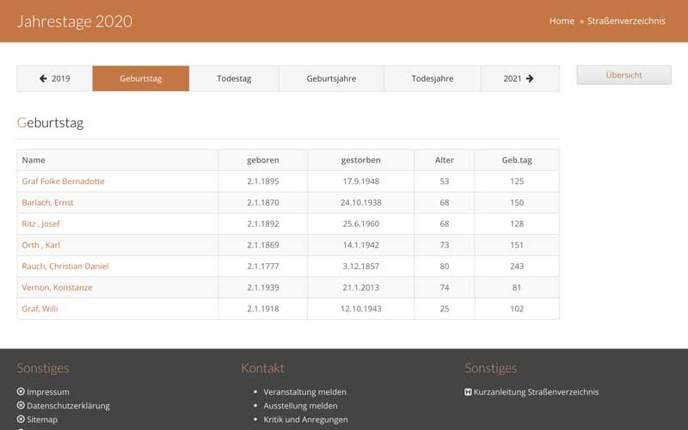Viewport: 688px width, 430px height.
Task: Open the Home breadcrumb link
Action: coord(562,21)
